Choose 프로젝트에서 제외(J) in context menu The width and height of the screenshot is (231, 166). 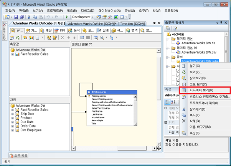205,103
